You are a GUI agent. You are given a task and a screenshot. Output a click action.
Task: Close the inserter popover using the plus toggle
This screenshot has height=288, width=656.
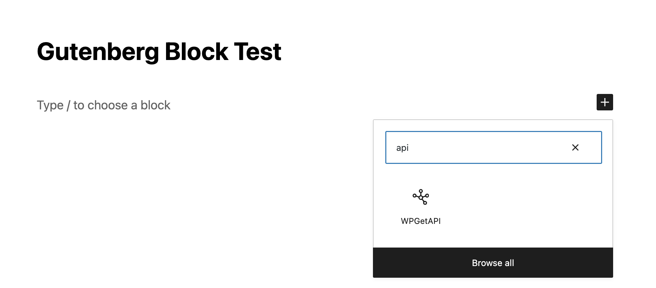tap(605, 102)
